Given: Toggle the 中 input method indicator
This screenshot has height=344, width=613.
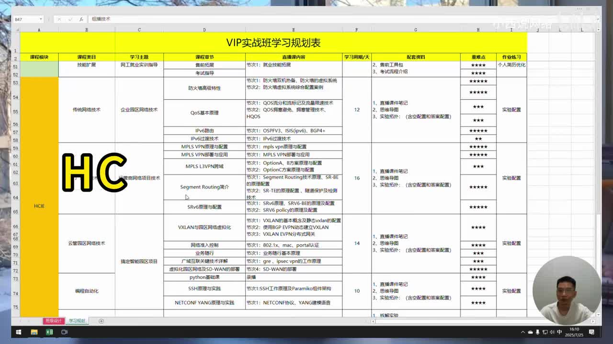Looking at the screenshot, I should [560, 332].
